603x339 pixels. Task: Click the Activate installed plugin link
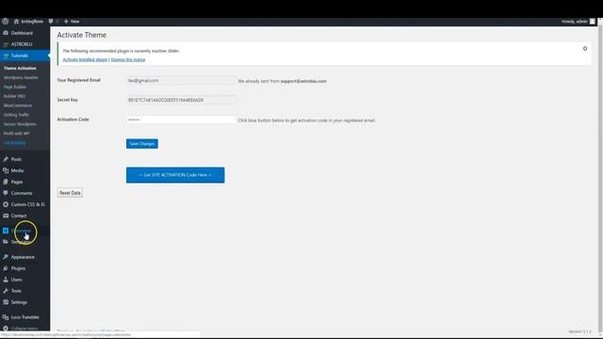[85, 59]
